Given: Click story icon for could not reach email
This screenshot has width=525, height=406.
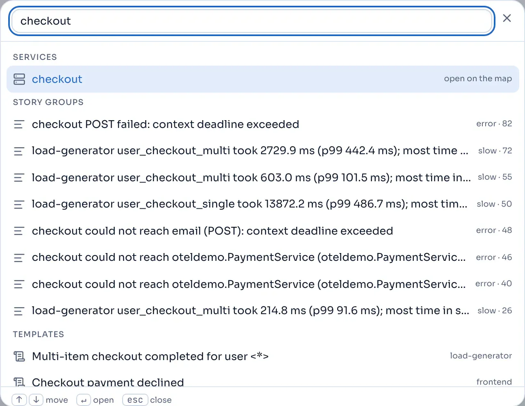Looking at the screenshot, I should (x=19, y=231).
